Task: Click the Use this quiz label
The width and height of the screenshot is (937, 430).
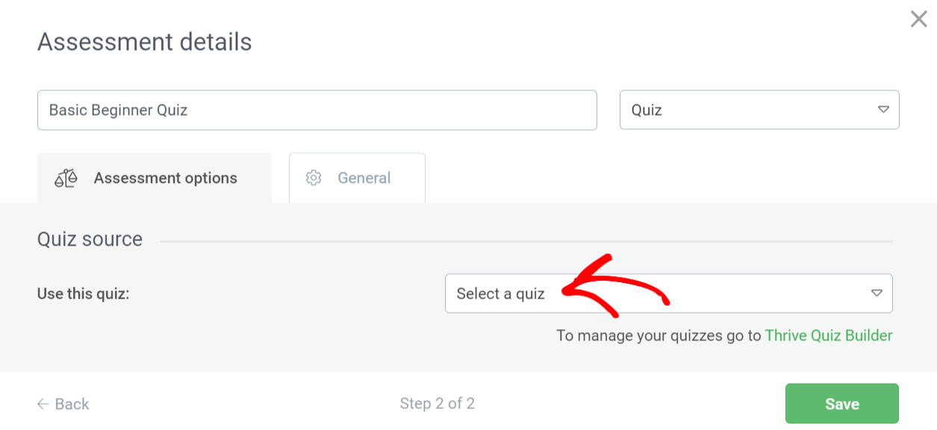Action: 84,293
